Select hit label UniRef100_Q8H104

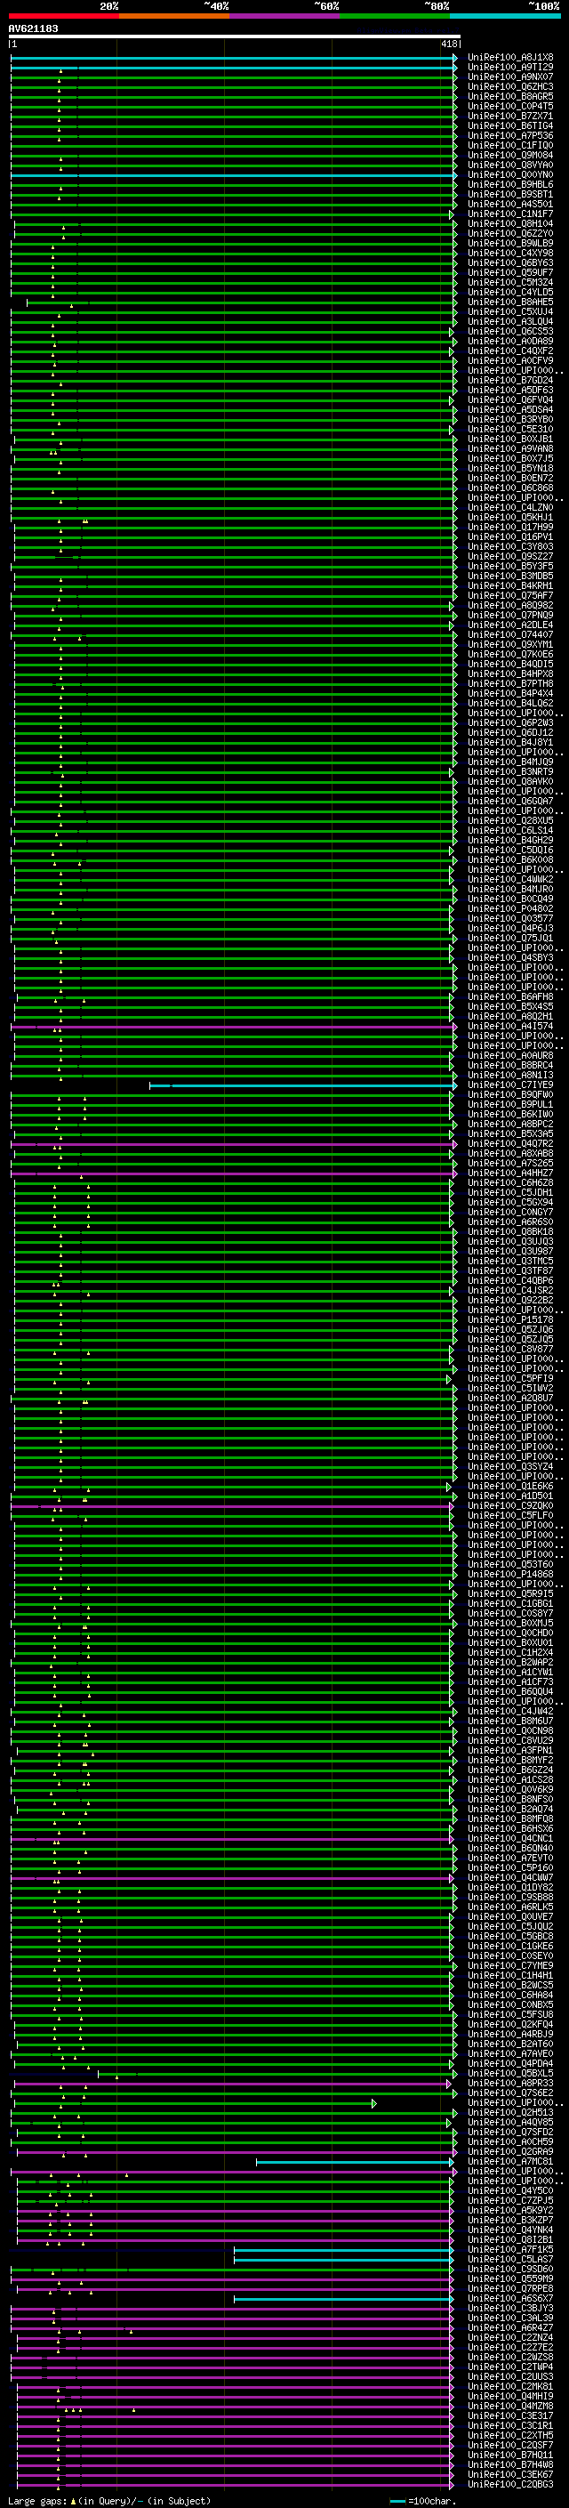click(x=509, y=223)
